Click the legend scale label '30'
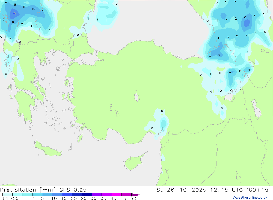The width and height of the screenshot is (273, 200). [93, 198]
